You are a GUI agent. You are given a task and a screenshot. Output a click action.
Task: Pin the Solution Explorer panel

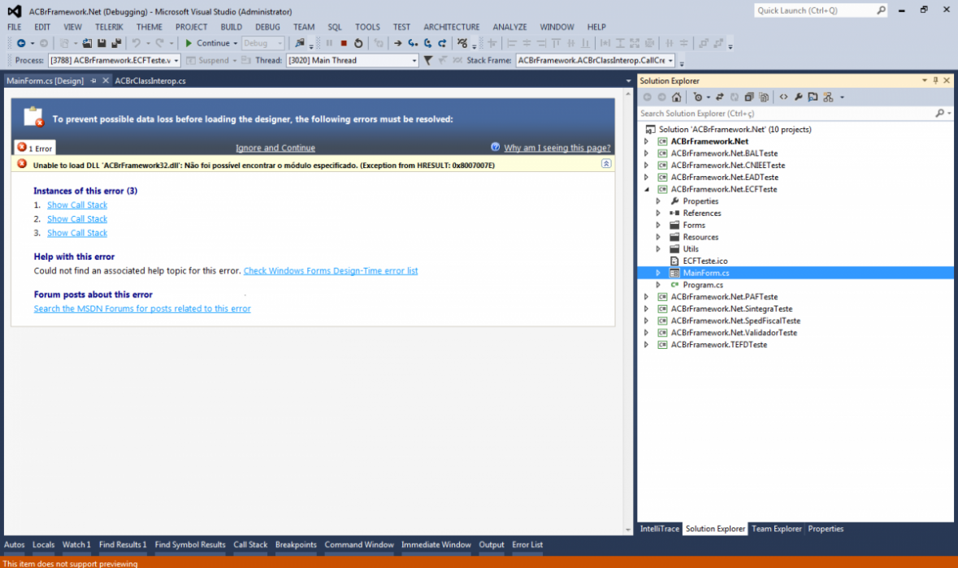[x=935, y=80]
